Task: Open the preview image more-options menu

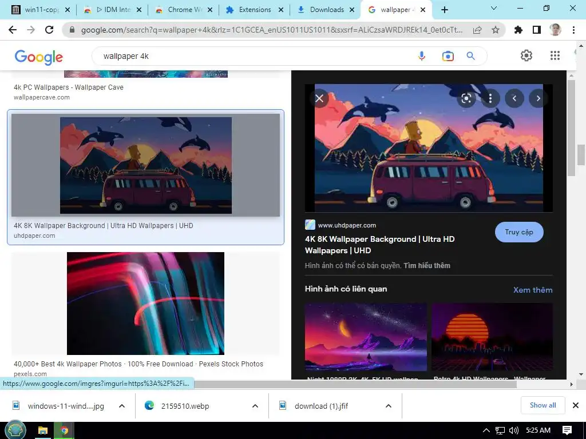Action: pyautogui.click(x=490, y=98)
